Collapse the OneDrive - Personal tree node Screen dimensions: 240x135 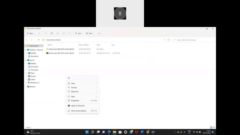[26, 50]
